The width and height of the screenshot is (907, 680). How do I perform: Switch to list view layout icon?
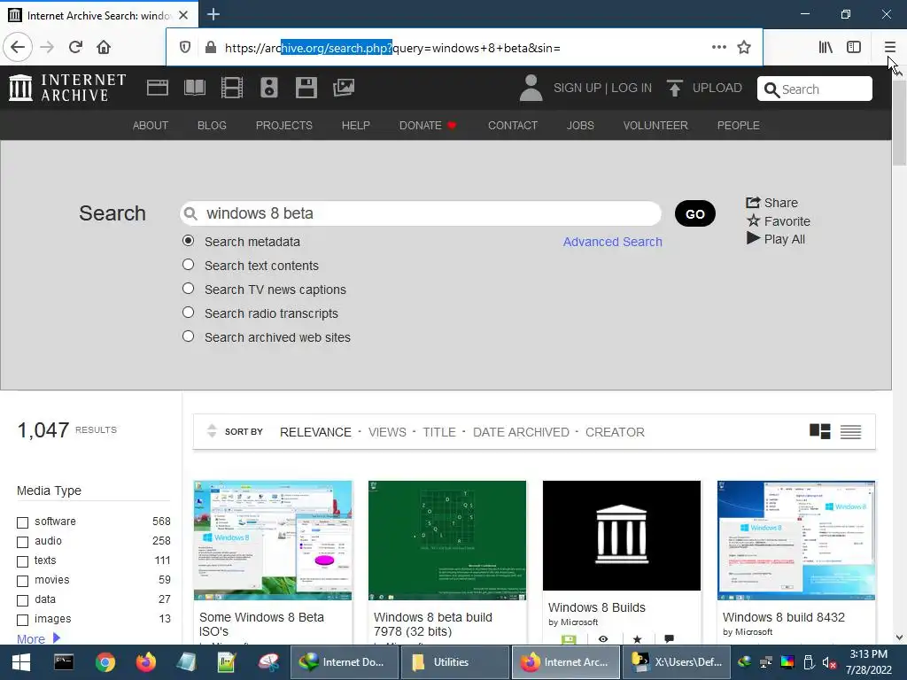coord(850,431)
